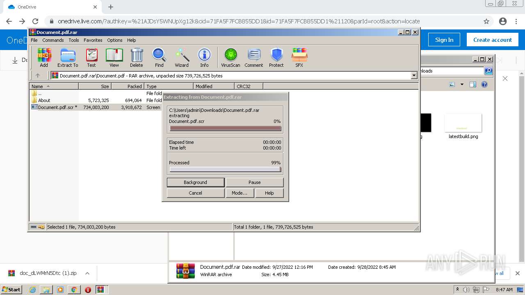Expand the WinRAR address path dropdown

(x=414, y=75)
